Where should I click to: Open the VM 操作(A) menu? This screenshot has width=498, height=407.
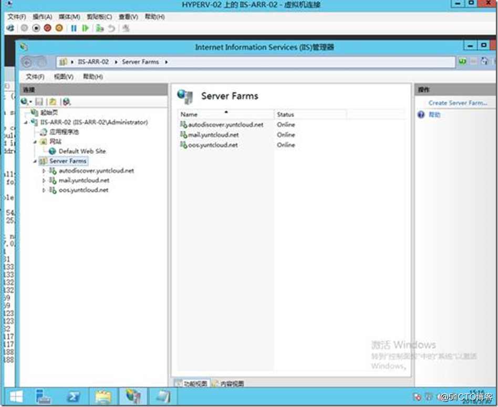42,17
